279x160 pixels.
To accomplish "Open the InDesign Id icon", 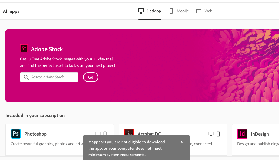I will pyautogui.click(x=242, y=134).
